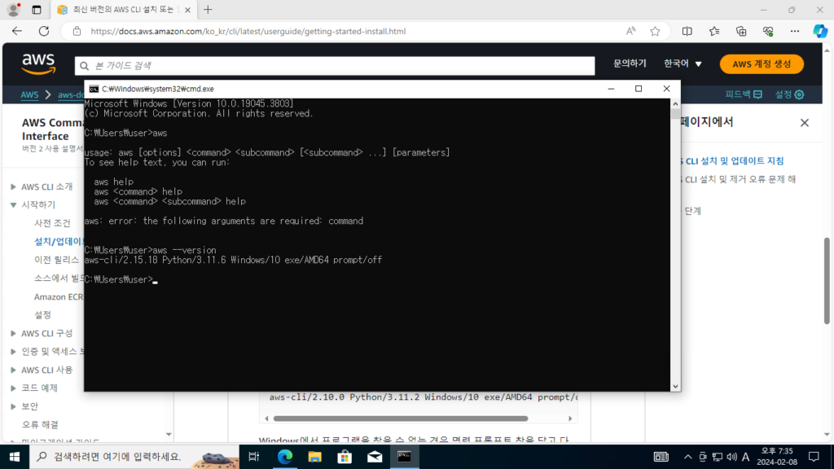Close the On this page panel
This screenshot has height=469, width=834.
coord(804,123)
